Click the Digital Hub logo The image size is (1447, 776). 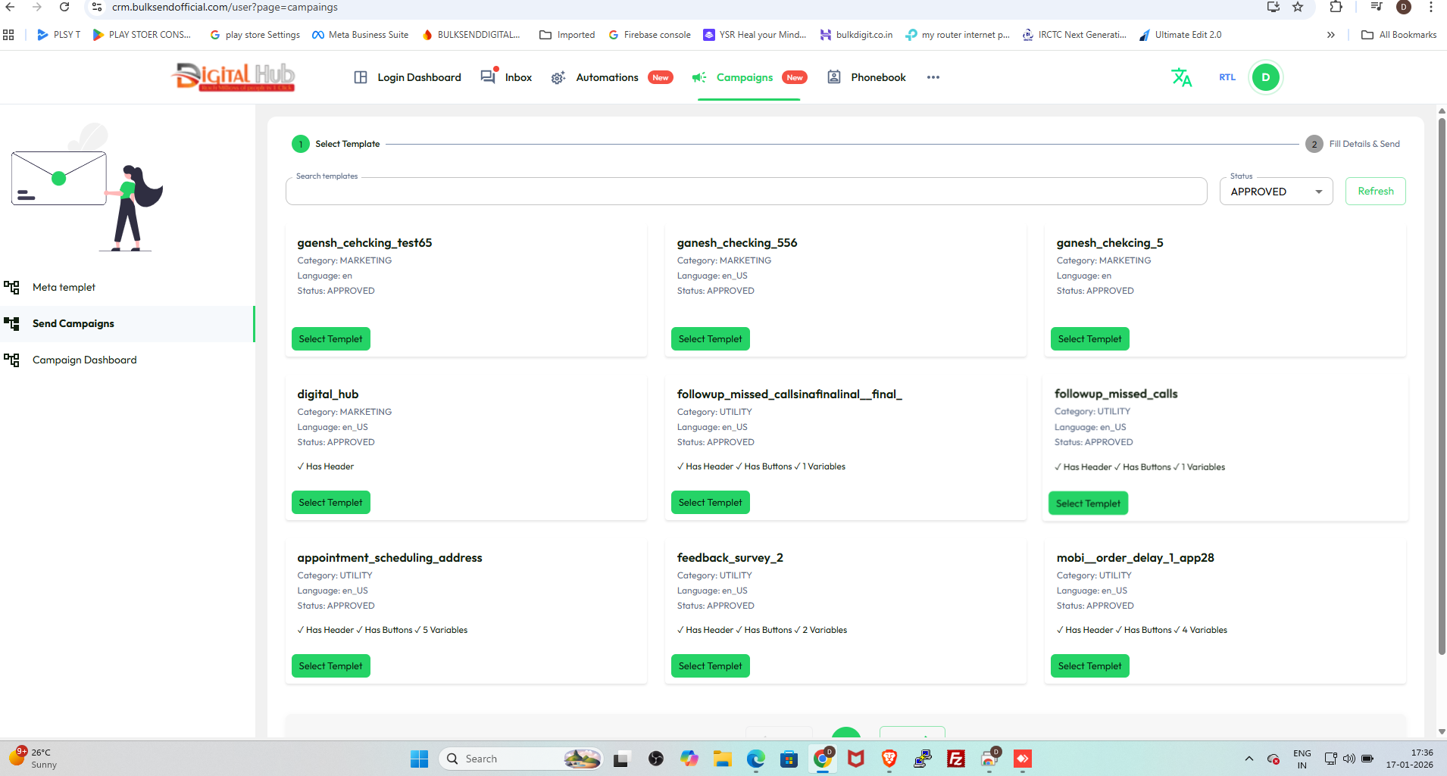click(235, 76)
